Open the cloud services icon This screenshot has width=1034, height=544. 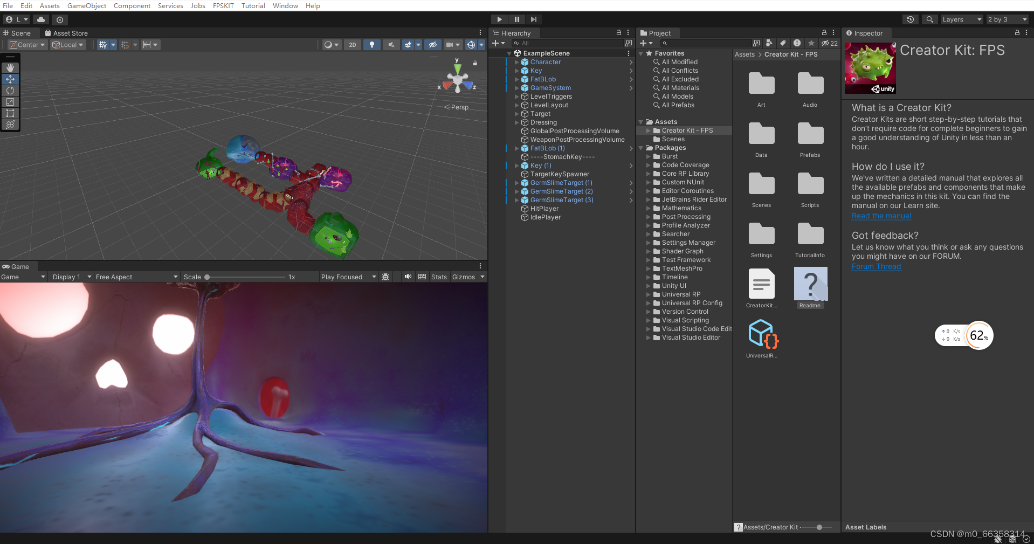[x=41, y=19]
